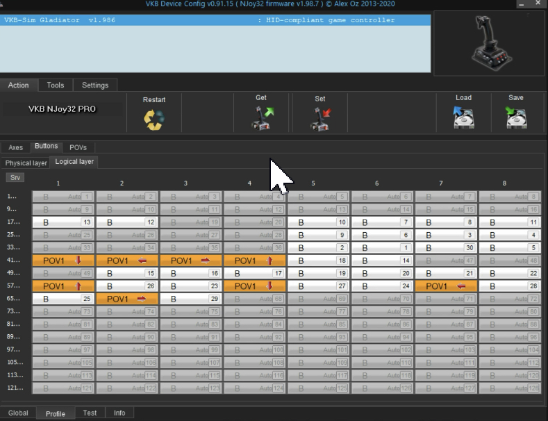Click POV1 right arrow cell in row 65
Image resolution: width=548 pixels, height=421 pixels.
click(127, 299)
